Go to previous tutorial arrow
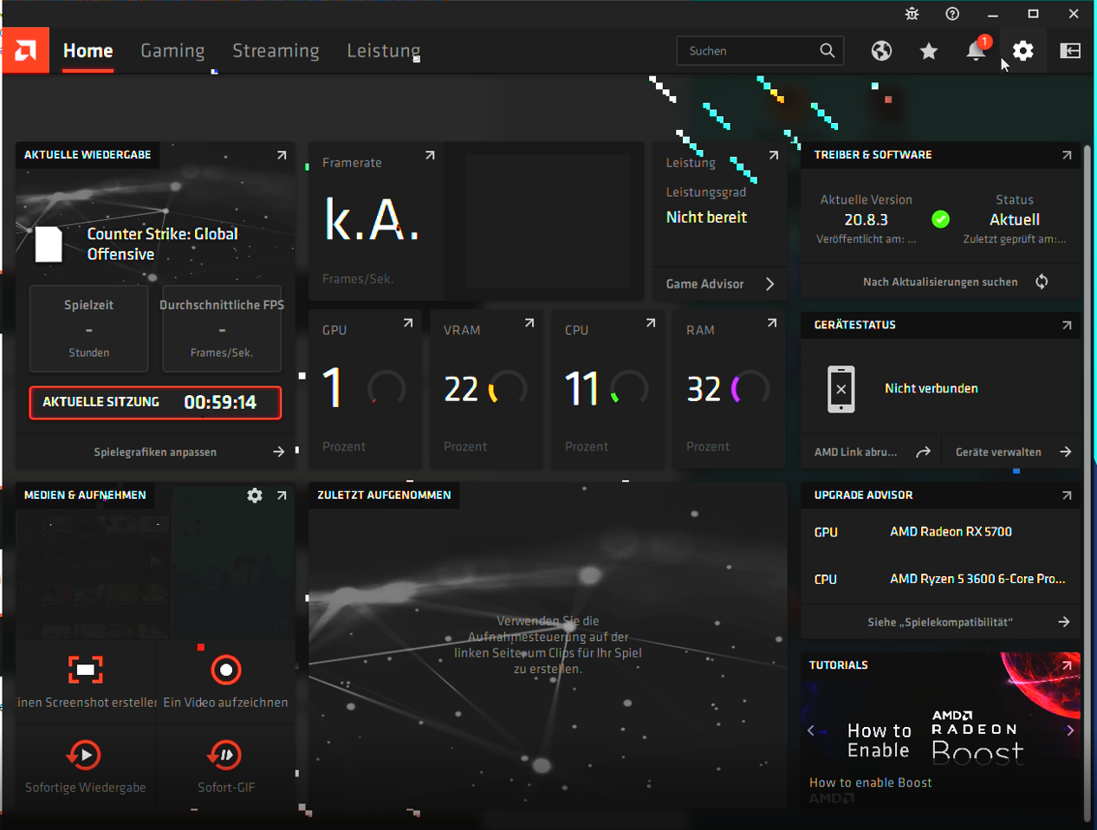The image size is (1097, 830). (x=811, y=730)
